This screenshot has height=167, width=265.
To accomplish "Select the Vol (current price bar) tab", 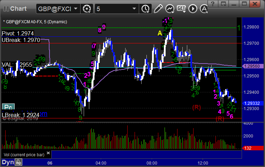I will [24, 155].
